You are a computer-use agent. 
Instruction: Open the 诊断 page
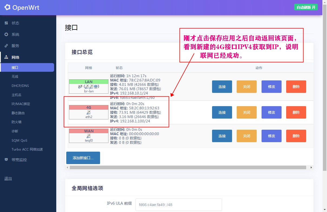click(x=15, y=131)
